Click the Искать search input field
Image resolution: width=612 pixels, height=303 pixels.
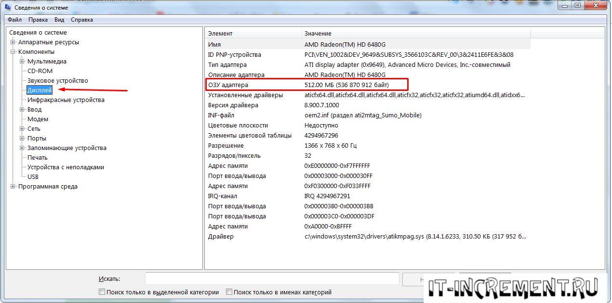click(272, 278)
